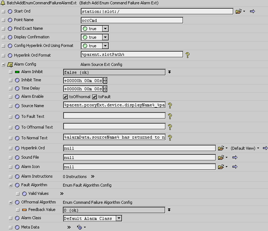268x231 pixels.
Task: Open the Alarm Class dropdown
Action: click(x=119, y=218)
